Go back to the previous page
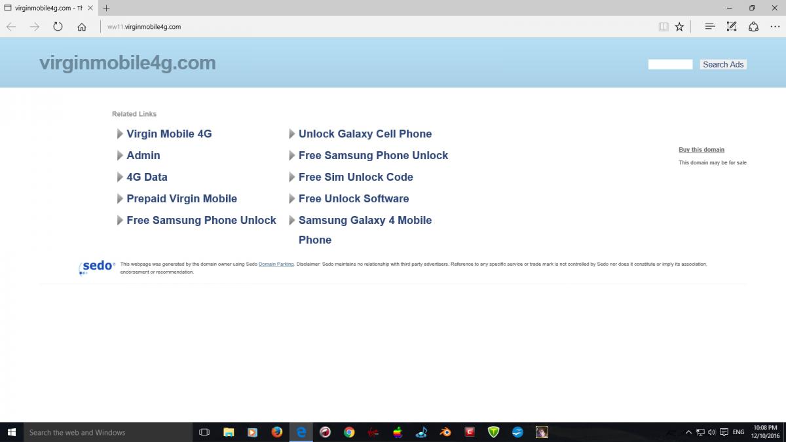This screenshot has width=786, height=442. pos(11,27)
